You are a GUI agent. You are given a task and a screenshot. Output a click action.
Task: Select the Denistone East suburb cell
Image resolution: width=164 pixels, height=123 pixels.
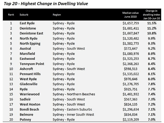tap(31, 33)
